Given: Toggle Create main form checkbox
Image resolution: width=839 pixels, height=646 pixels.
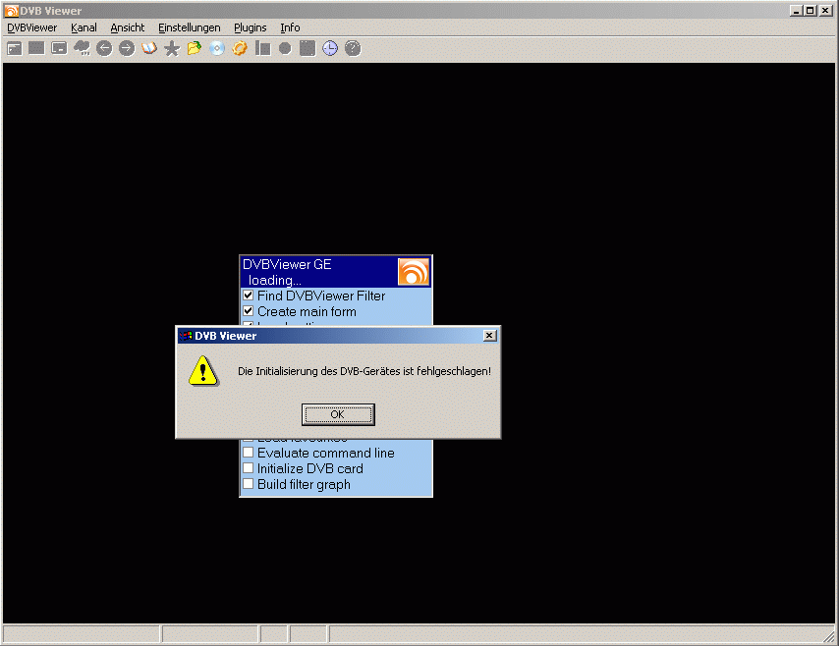Looking at the screenshot, I should pyautogui.click(x=249, y=310).
